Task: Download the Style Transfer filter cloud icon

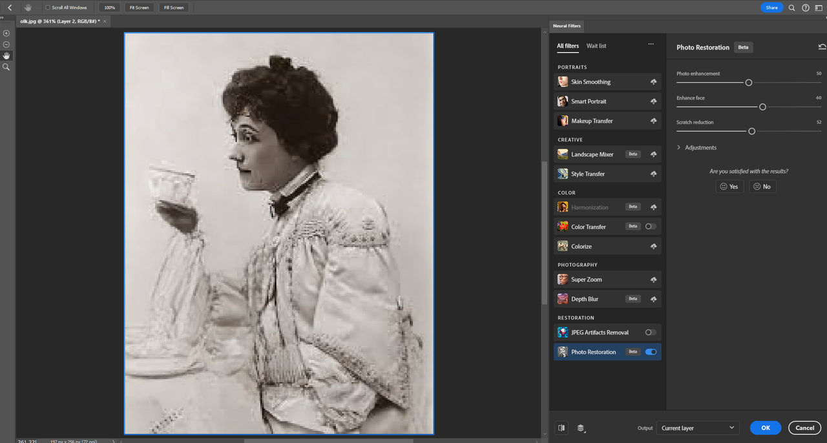Action: coord(654,174)
